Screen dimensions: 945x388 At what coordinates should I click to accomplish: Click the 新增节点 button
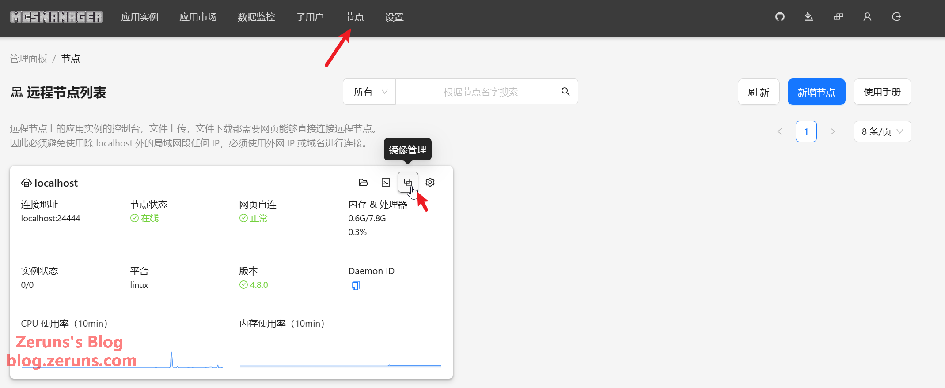pyautogui.click(x=816, y=92)
